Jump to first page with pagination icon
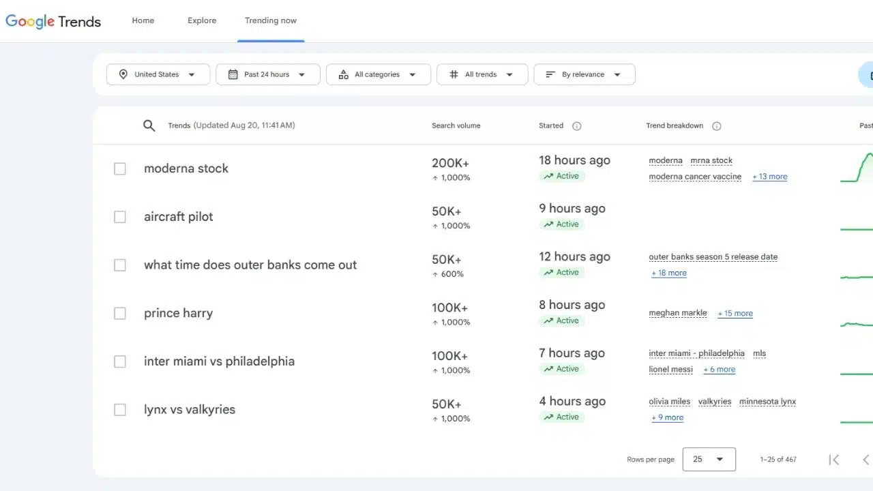Image resolution: width=873 pixels, height=491 pixels. (x=833, y=460)
